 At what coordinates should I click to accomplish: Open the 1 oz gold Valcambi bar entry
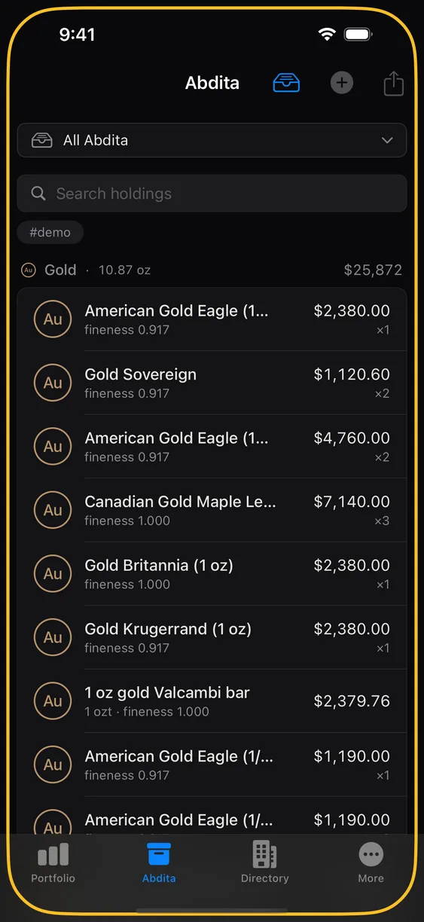(x=212, y=701)
